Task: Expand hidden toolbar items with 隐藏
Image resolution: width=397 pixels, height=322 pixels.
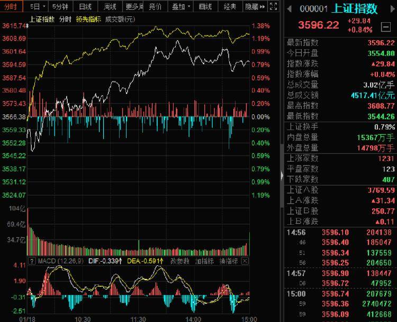Action: tap(255, 6)
